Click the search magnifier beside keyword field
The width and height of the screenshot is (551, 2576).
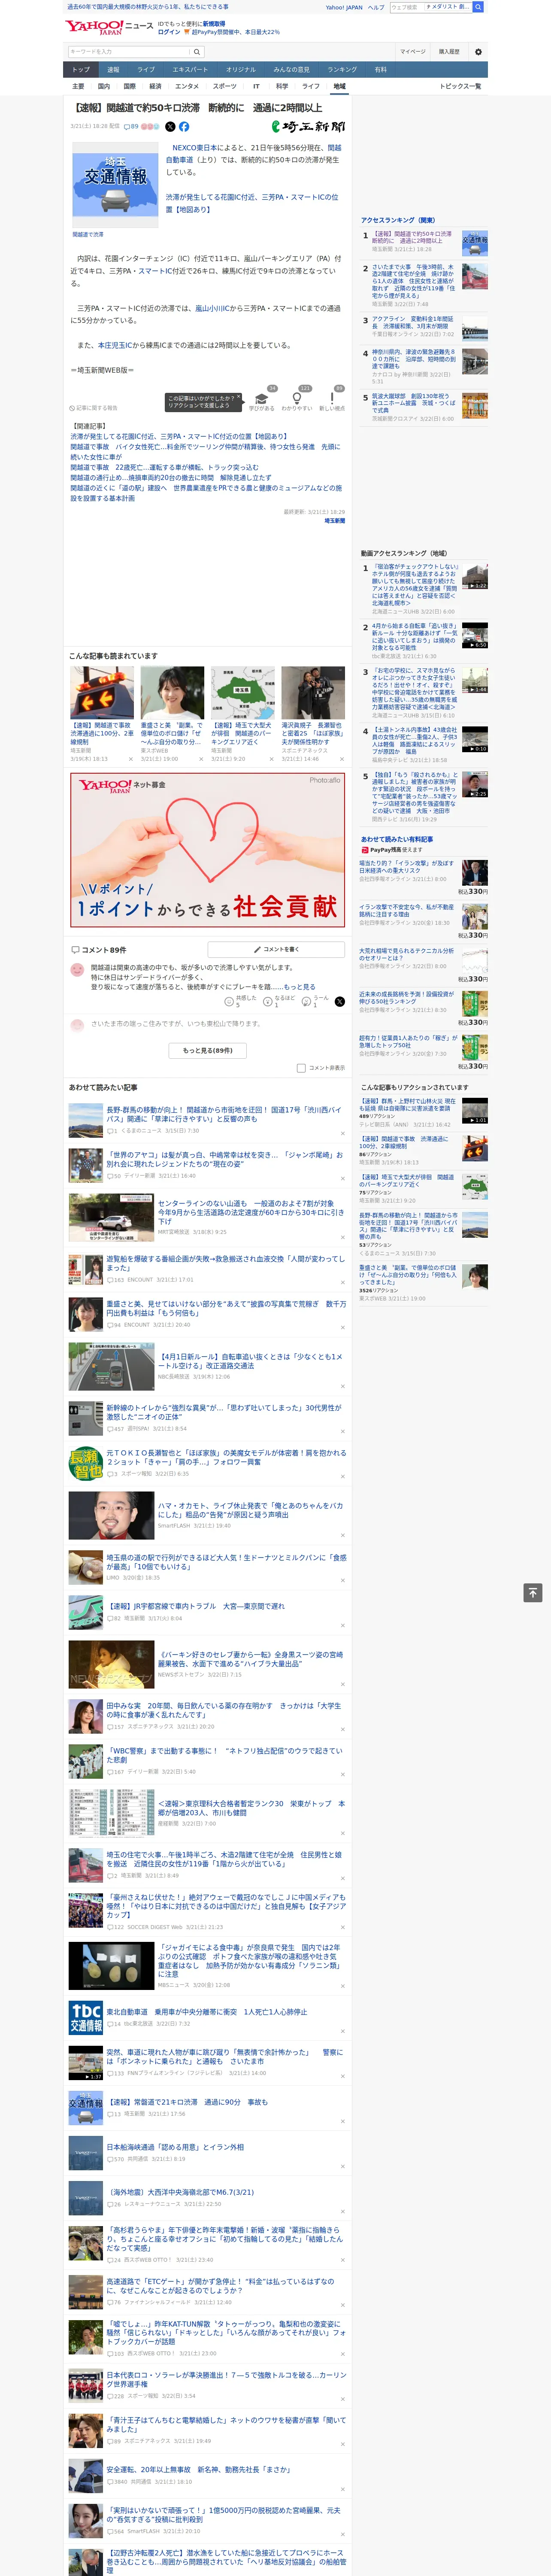click(197, 52)
